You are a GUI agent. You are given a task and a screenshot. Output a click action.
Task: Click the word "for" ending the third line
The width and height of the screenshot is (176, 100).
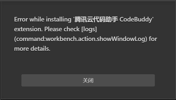[x=153, y=39]
